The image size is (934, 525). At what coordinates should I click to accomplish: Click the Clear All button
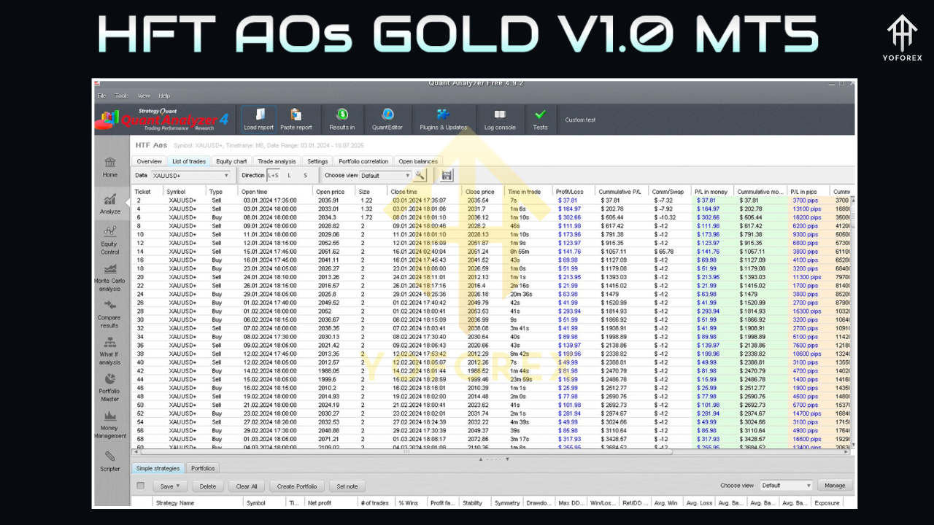246,486
